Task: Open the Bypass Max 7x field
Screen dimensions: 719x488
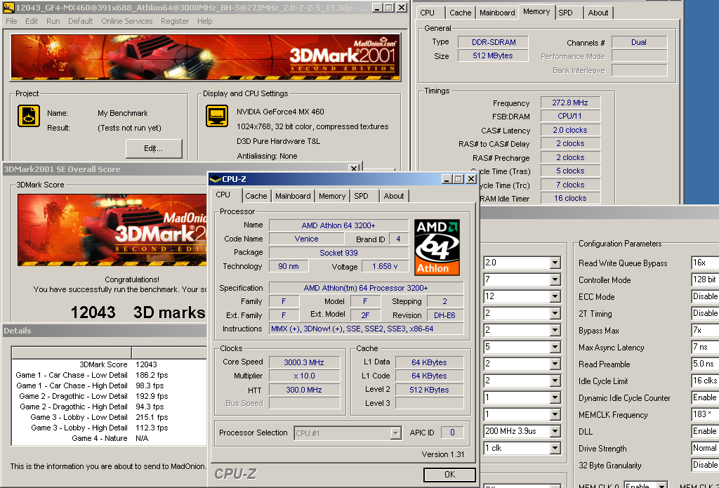Action: (705, 330)
